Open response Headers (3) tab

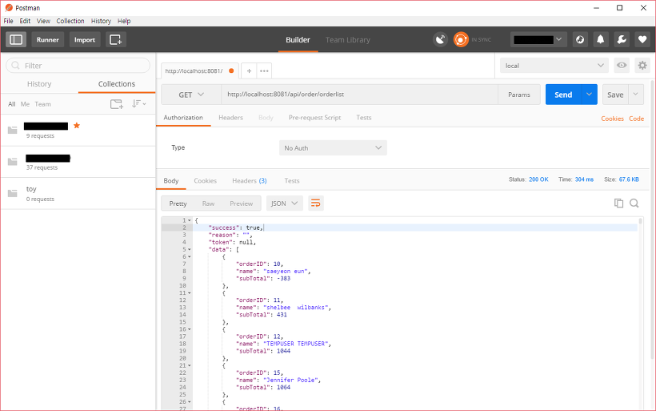[250, 181]
